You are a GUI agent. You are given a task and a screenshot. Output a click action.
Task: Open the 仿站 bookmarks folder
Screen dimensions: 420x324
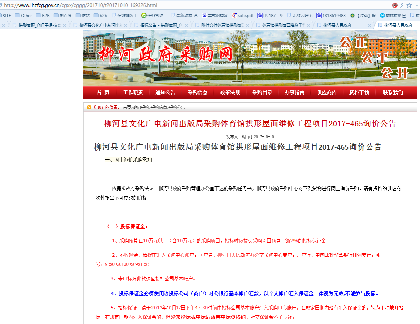tap(83, 15)
